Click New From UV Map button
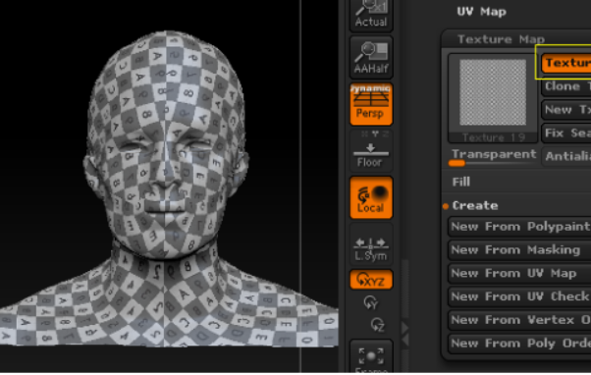The image size is (591, 375). [x=519, y=273]
